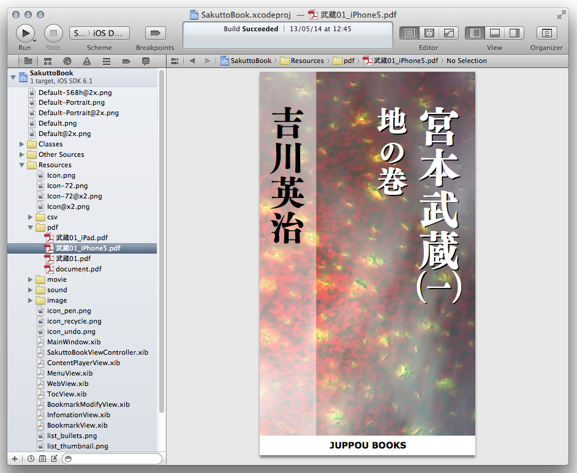This screenshot has width=577, height=473.
Task: Click SakuttoBook in the jump bar
Action: pos(246,61)
